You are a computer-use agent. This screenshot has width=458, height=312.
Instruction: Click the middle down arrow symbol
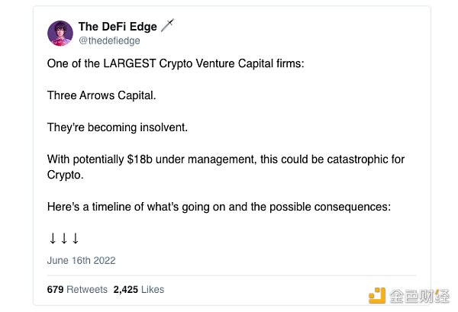[x=64, y=239]
